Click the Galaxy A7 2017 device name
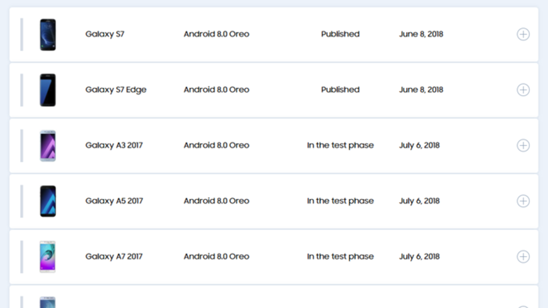 114,257
